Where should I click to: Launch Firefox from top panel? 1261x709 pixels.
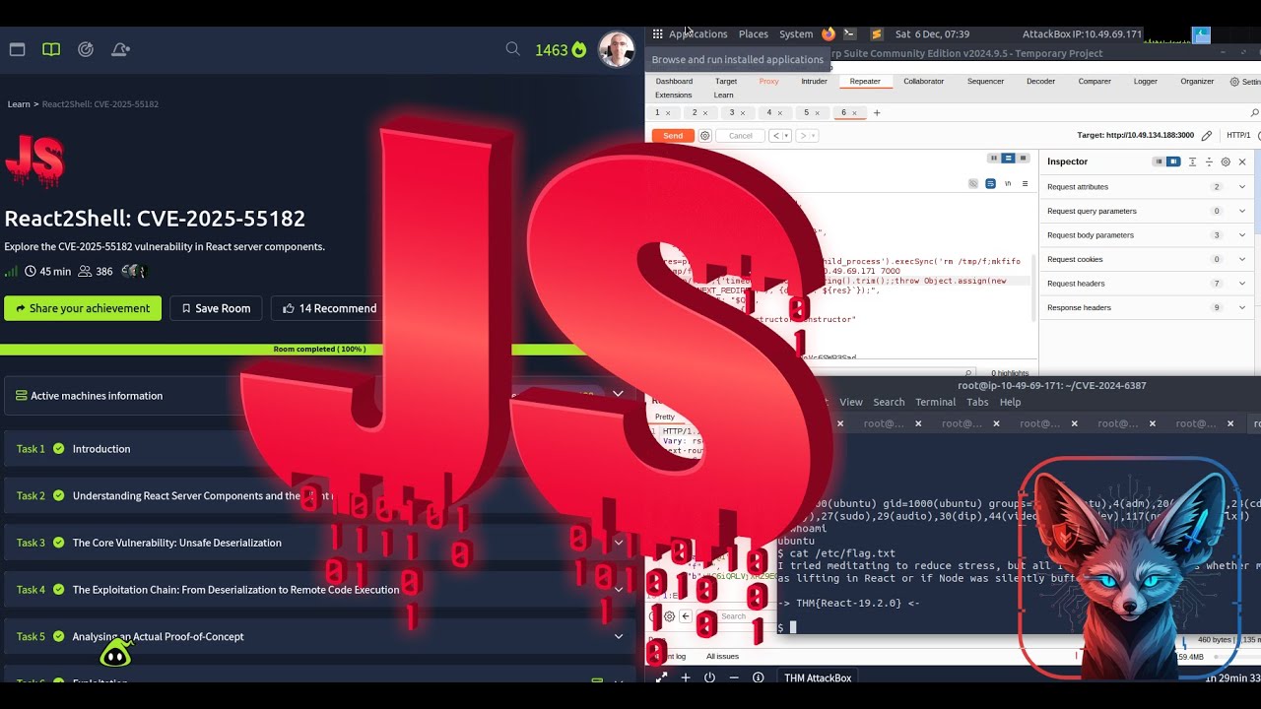click(829, 34)
